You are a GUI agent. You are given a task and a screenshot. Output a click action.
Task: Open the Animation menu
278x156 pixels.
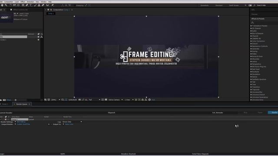click(x=30, y=2)
